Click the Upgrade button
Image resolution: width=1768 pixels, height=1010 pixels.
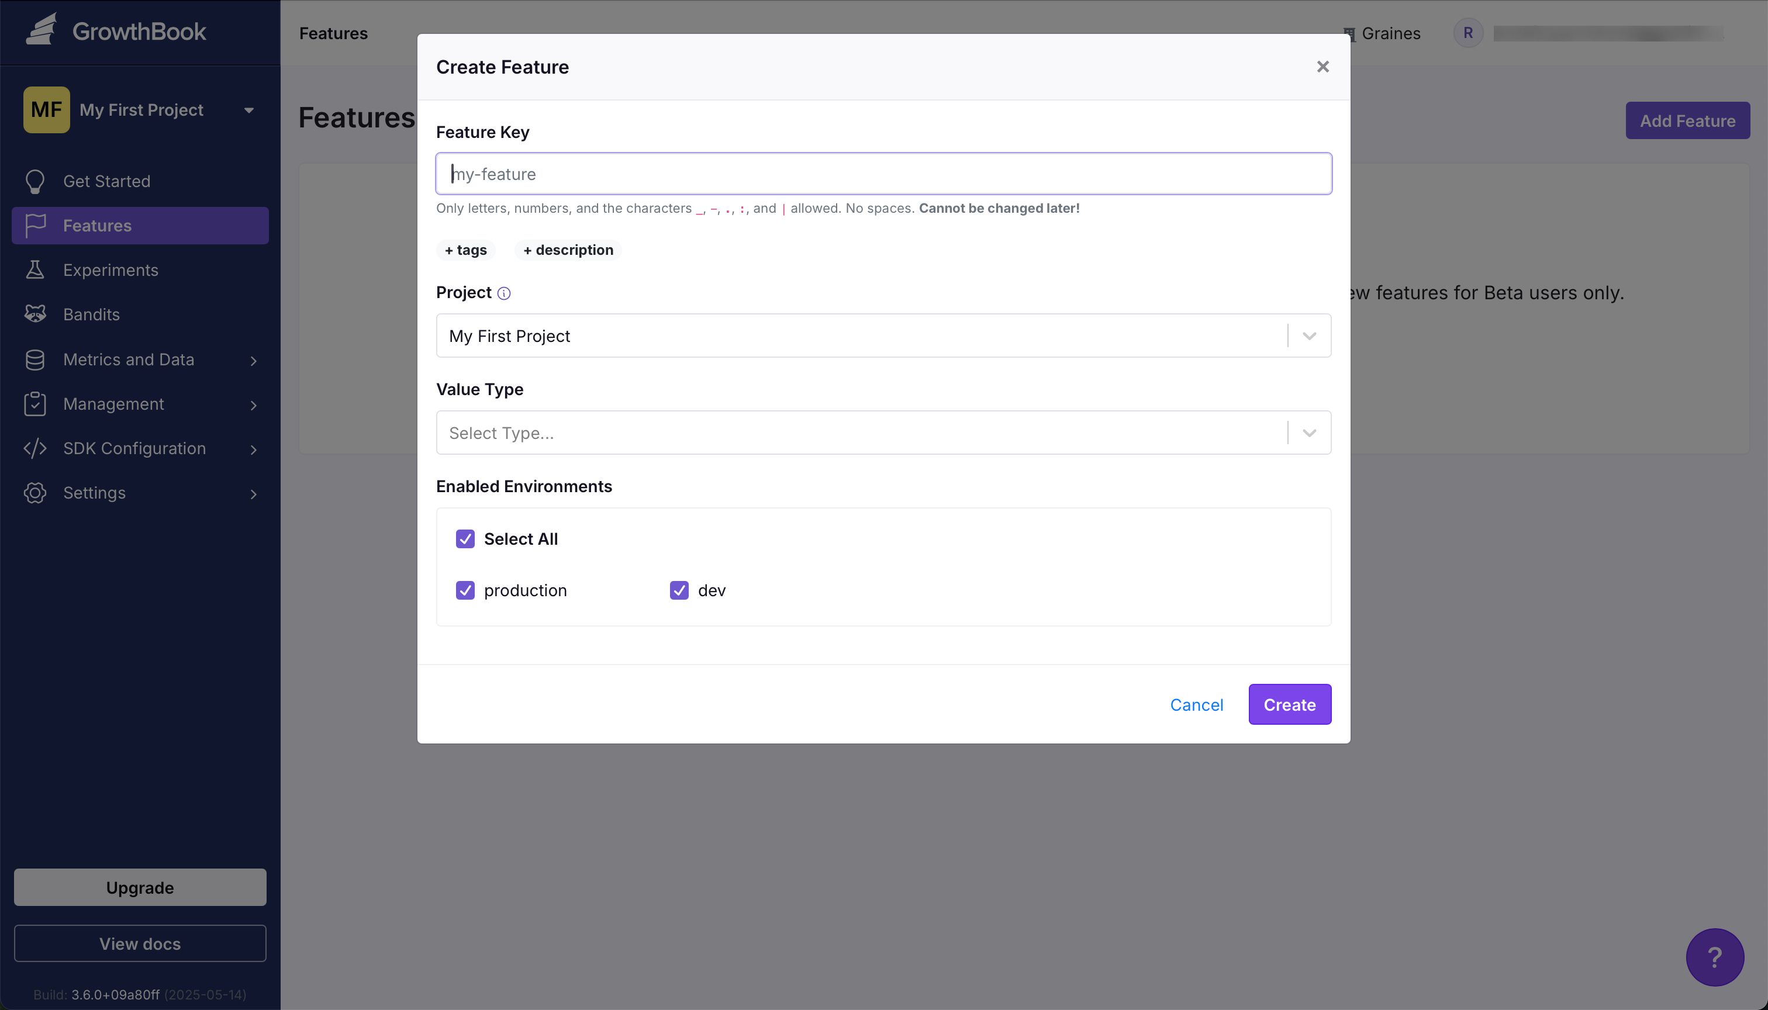click(x=140, y=887)
